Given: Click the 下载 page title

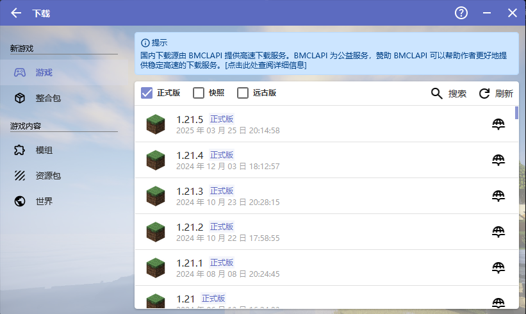Looking at the screenshot, I should tap(41, 13).
